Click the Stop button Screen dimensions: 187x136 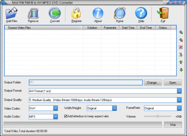173,124
